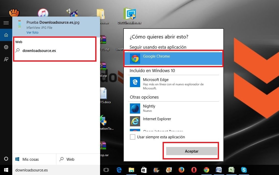
Task: Switch to Mis cosas tab
Action: 34,159
